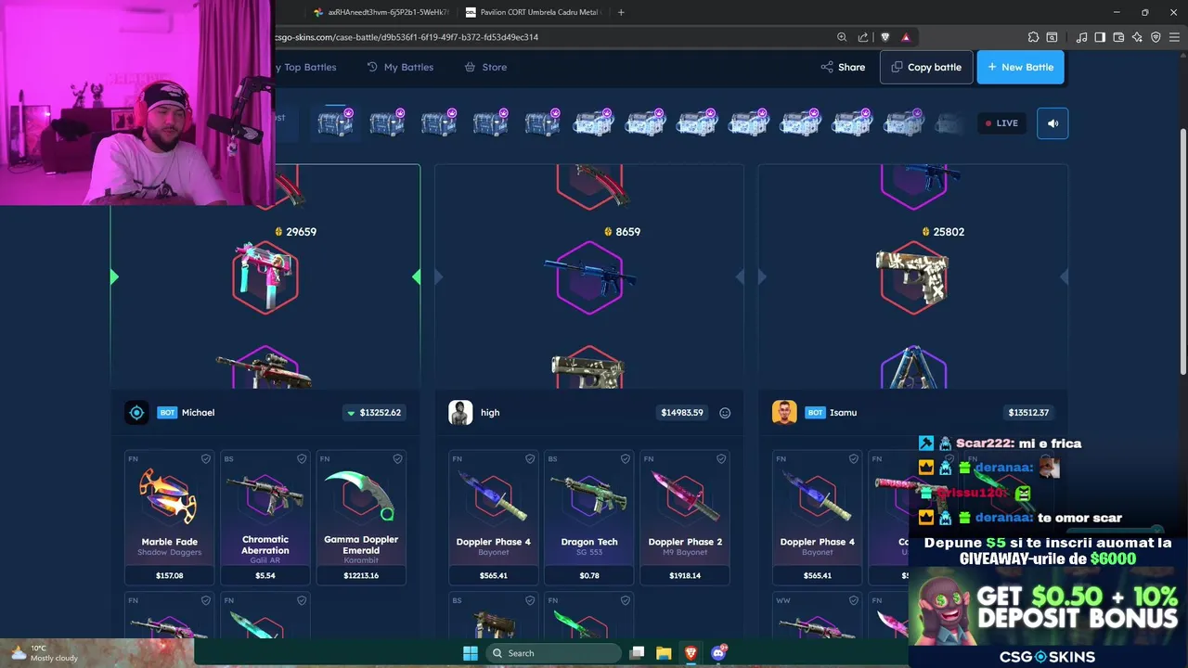Select the Gamma Doppler Emerald Karambit card
Viewport: 1188px width, 668px height.
point(361,518)
